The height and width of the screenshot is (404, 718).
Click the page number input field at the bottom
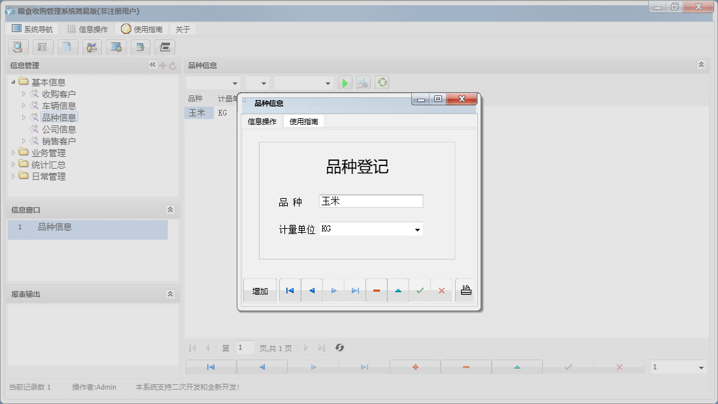pyautogui.click(x=245, y=348)
